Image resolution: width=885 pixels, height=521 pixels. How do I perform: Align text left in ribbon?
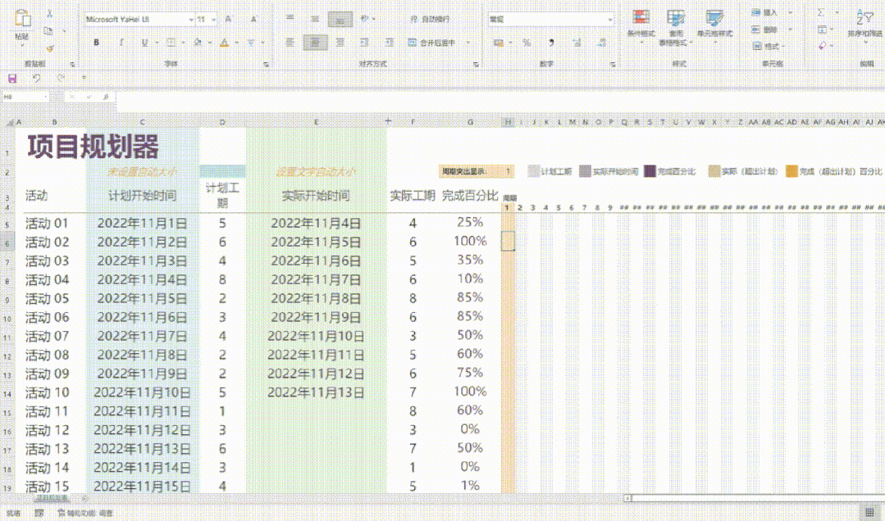[290, 43]
